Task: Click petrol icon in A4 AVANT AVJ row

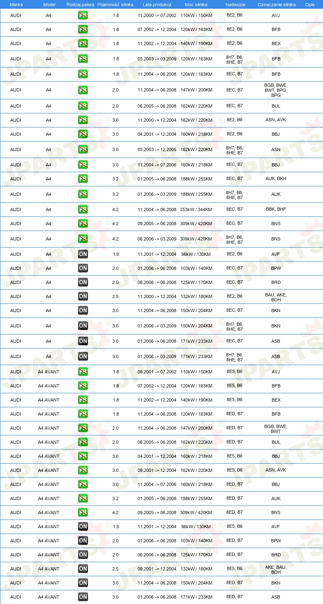Action: (83, 372)
